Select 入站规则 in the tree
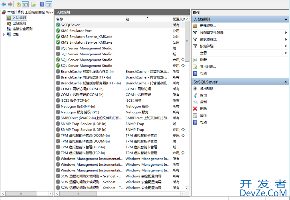290x200 pixels. click(19, 18)
